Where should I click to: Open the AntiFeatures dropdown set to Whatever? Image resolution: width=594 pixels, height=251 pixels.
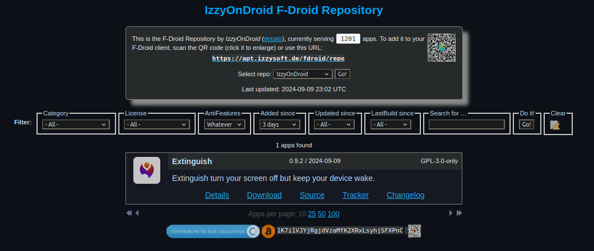coord(224,124)
